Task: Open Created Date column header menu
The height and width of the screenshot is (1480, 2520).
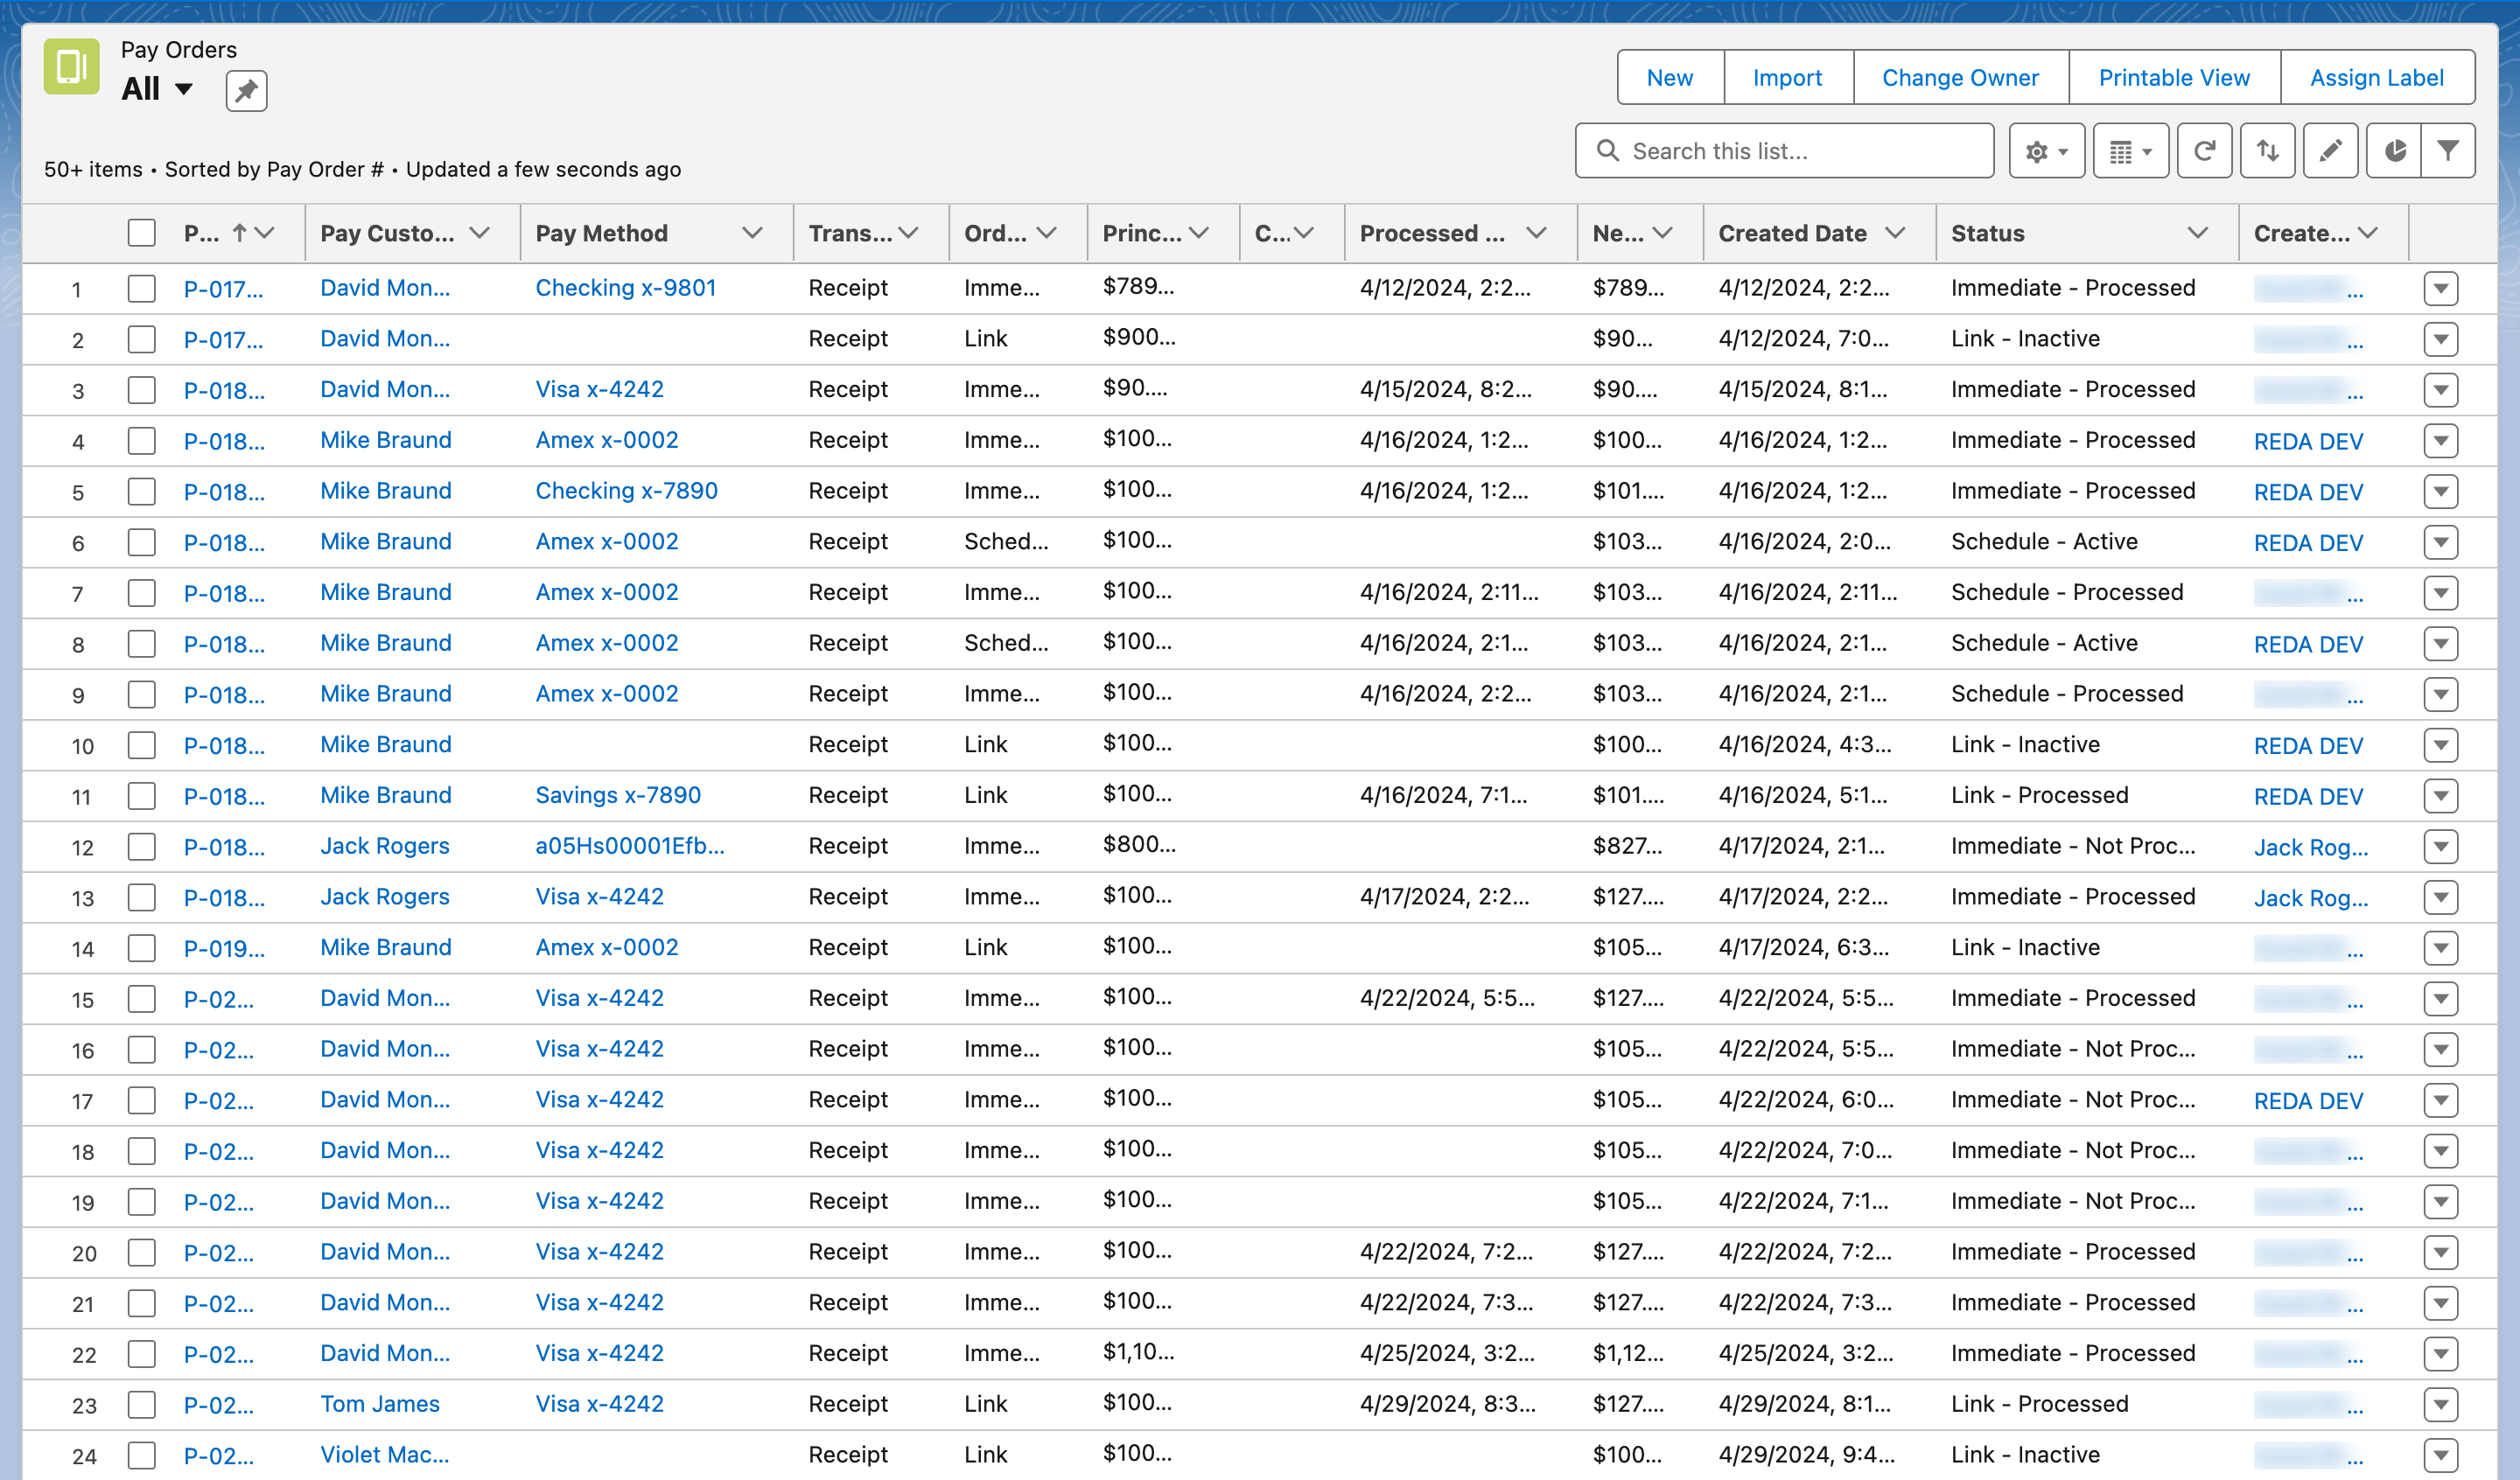Action: (x=1895, y=233)
